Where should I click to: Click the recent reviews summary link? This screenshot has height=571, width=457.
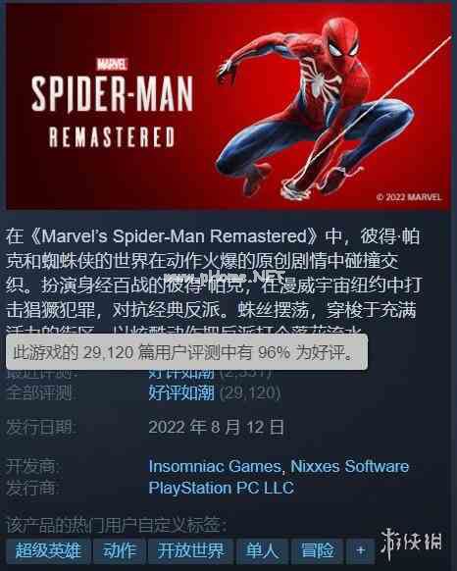(x=181, y=373)
